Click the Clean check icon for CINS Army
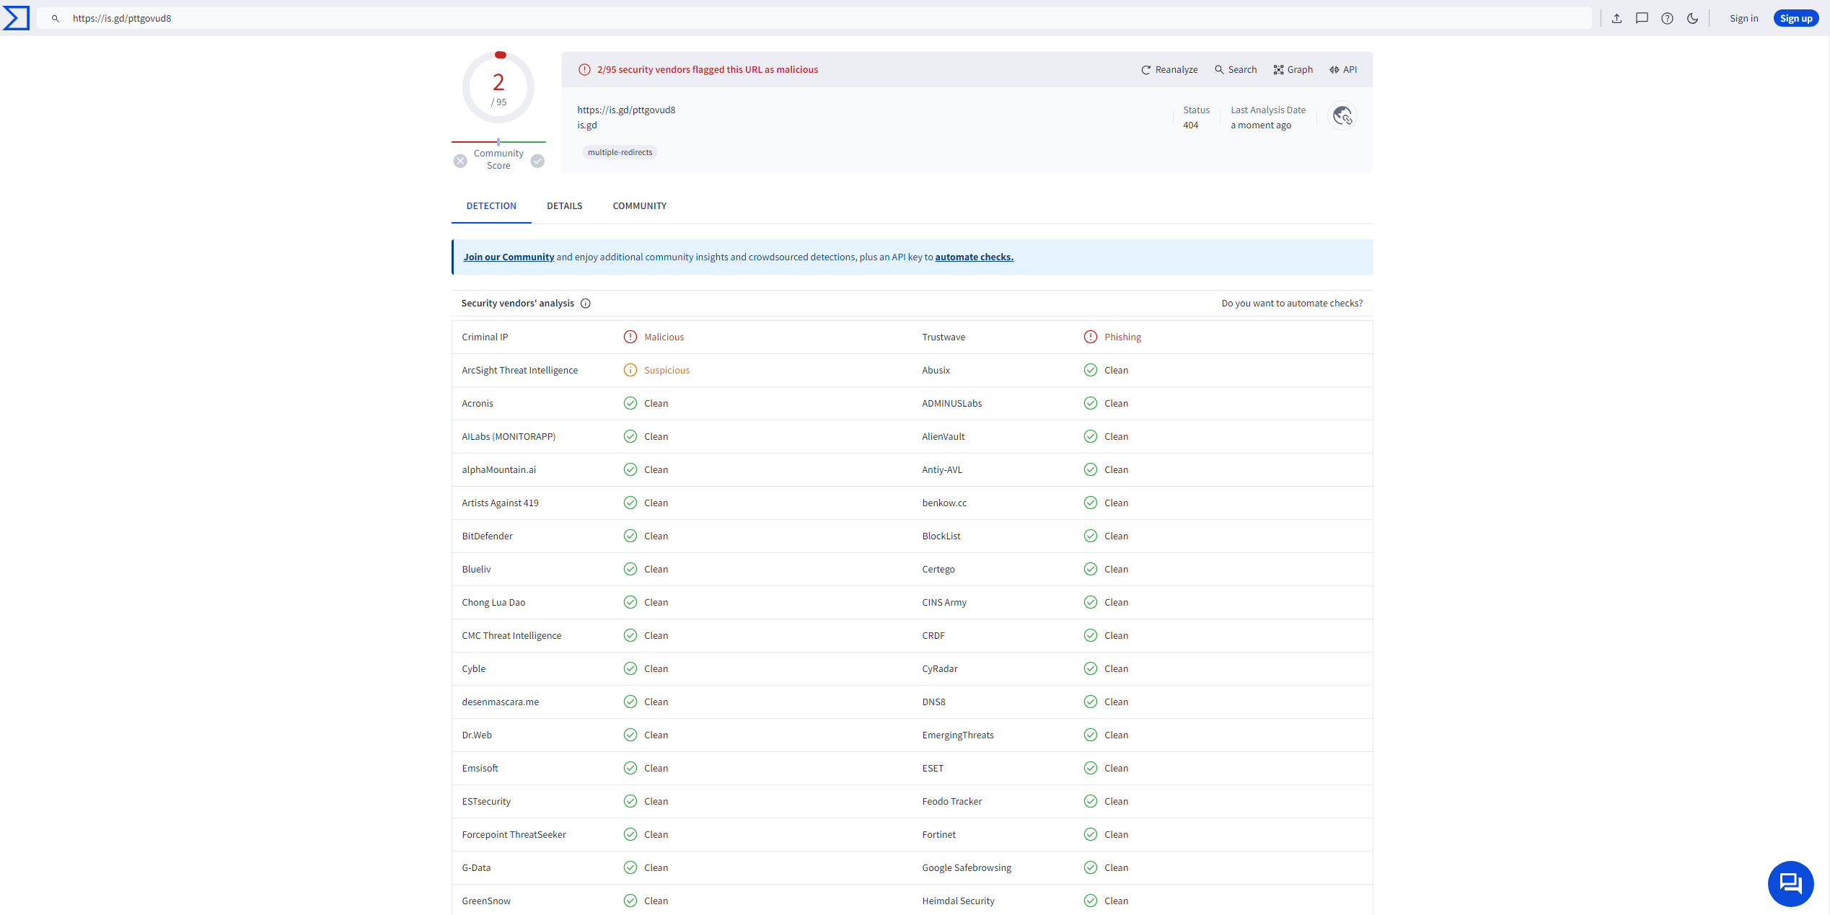 (1091, 602)
